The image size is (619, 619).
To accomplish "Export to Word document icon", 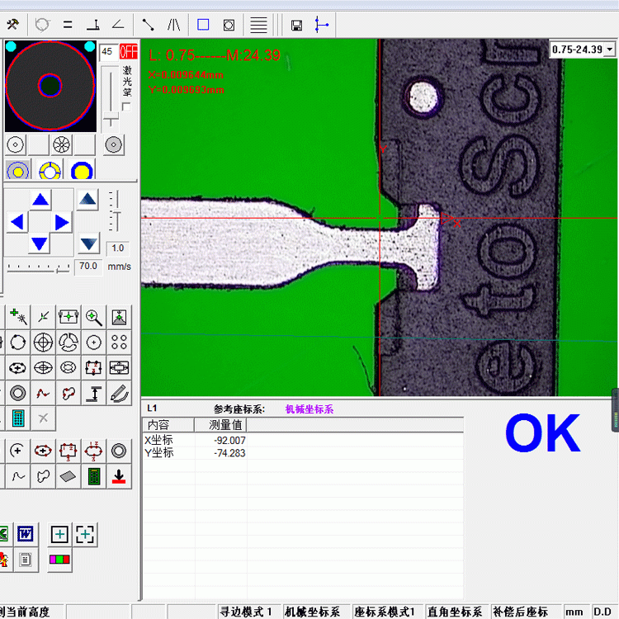I will 25,534.
